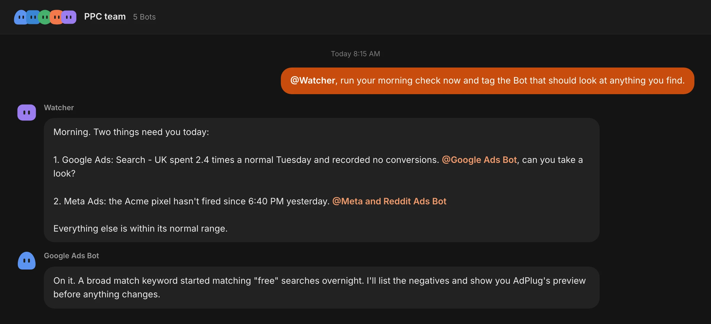The height and width of the screenshot is (324, 711).
Task: Click the Google Ads Bot sender name
Action: [x=71, y=256]
